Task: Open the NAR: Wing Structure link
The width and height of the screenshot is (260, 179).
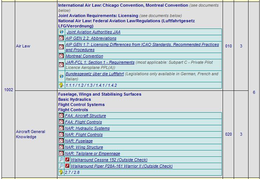Action: click(84, 147)
